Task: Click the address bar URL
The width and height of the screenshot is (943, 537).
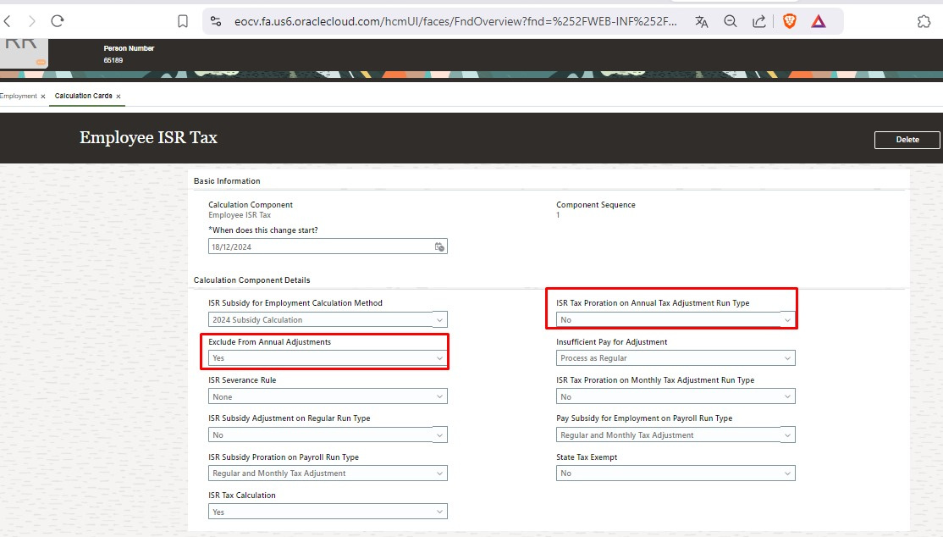Action: click(x=449, y=20)
